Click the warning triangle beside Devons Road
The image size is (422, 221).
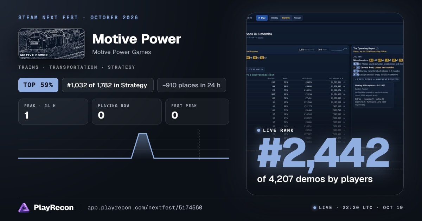point(354,67)
